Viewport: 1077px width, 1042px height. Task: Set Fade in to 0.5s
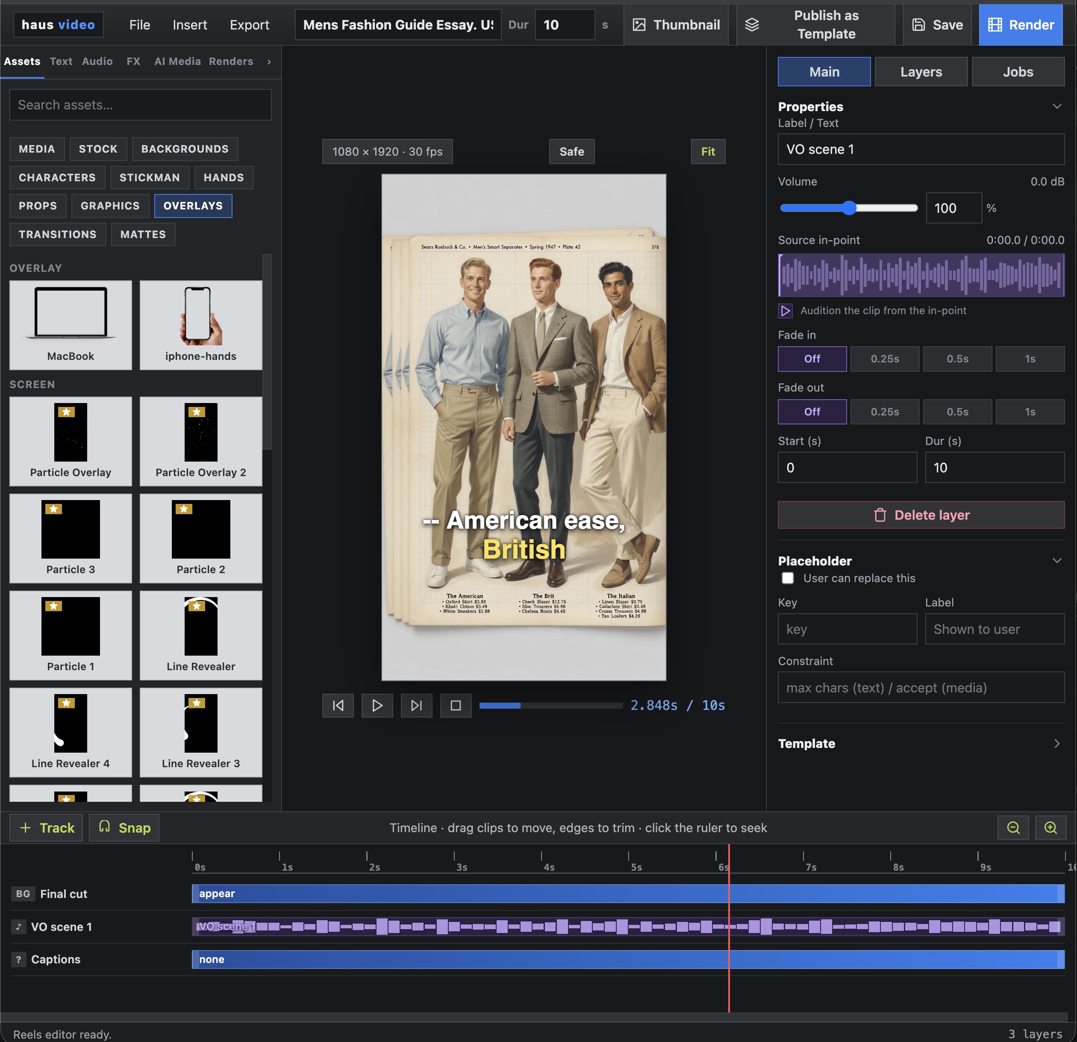click(x=957, y=359)
